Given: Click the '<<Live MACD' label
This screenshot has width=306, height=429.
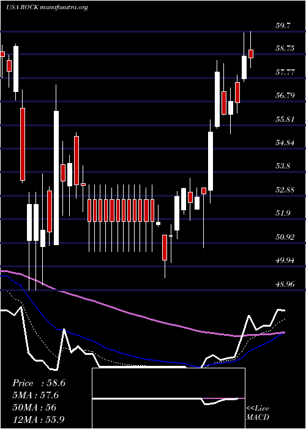Looking at the screenshot, I should coord(258,413).
